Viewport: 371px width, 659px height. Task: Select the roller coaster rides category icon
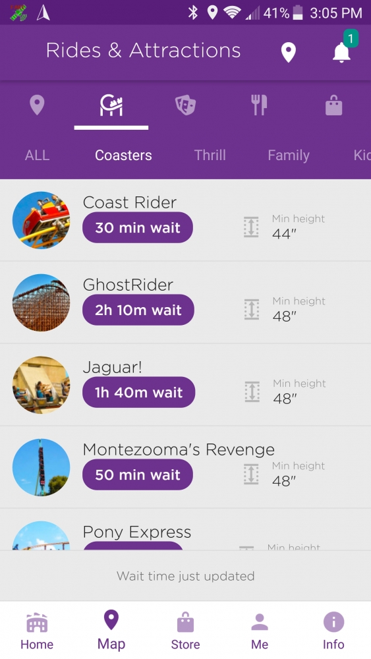[x=111, y=105]
